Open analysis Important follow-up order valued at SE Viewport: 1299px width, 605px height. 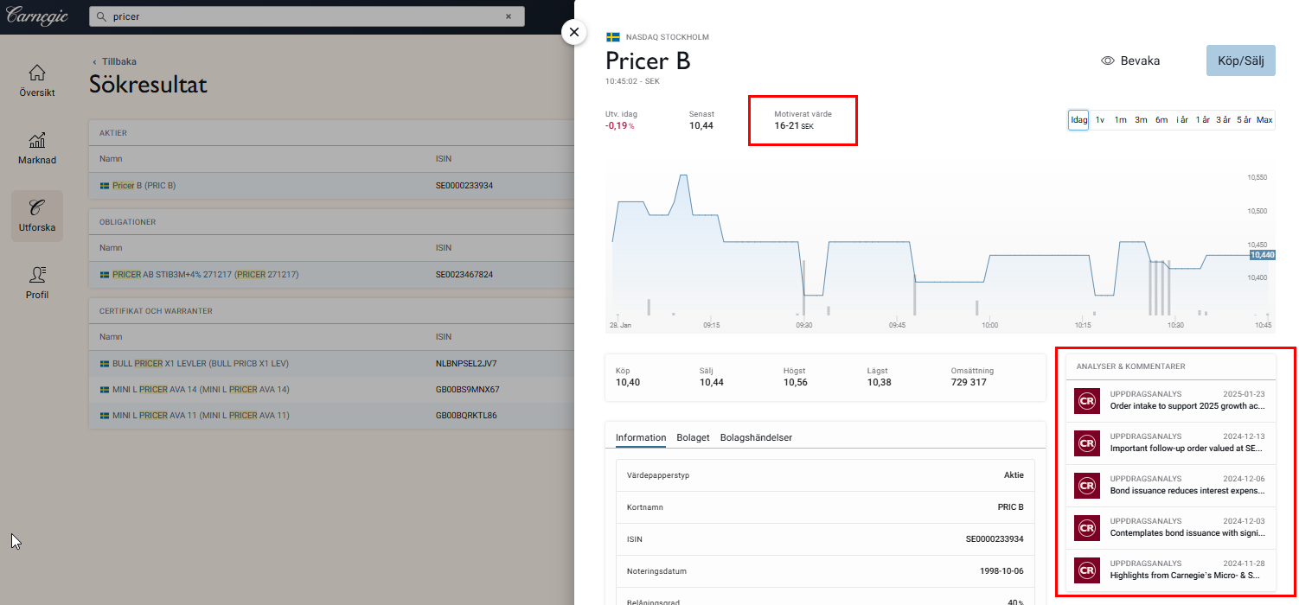1187,449
